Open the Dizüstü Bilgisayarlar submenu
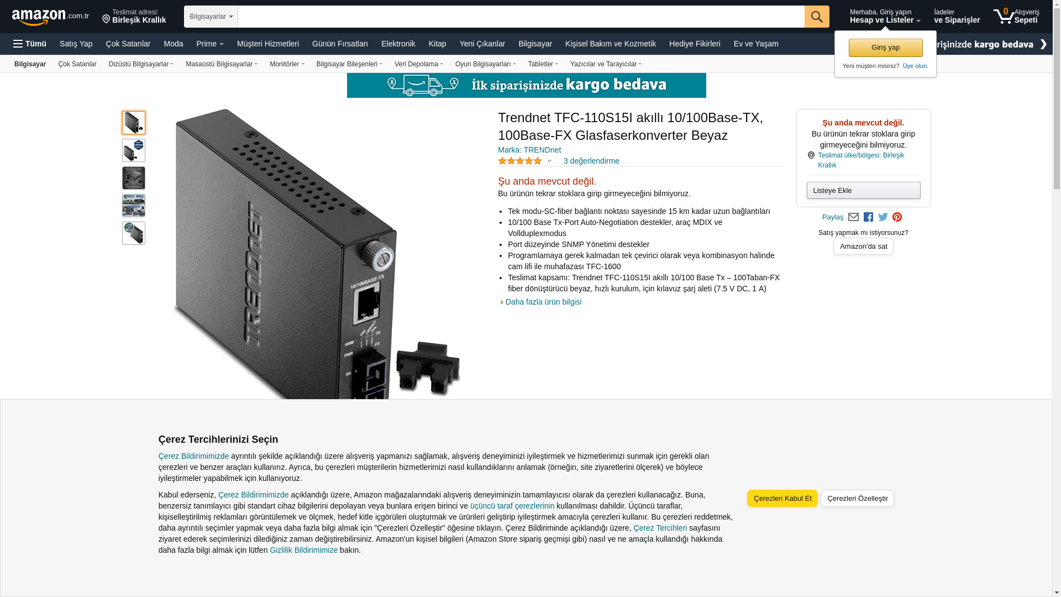Viewport: 1061px width, 597px height. click(141, 64)
